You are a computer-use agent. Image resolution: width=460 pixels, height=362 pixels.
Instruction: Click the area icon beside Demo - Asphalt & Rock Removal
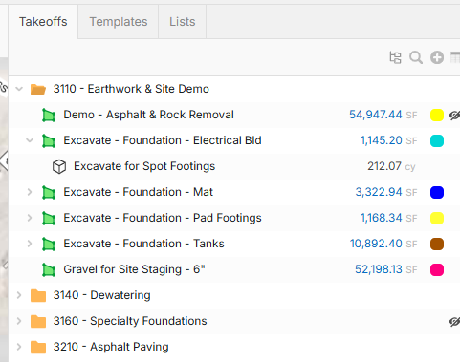click(x=49, y=115)
